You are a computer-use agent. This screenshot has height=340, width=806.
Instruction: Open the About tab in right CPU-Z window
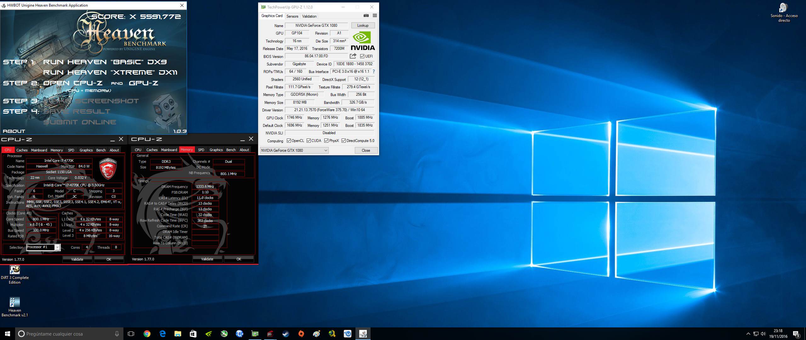(x=244, y=150)
